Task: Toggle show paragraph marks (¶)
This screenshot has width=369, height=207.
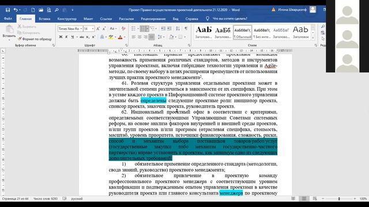Action: 186,29
